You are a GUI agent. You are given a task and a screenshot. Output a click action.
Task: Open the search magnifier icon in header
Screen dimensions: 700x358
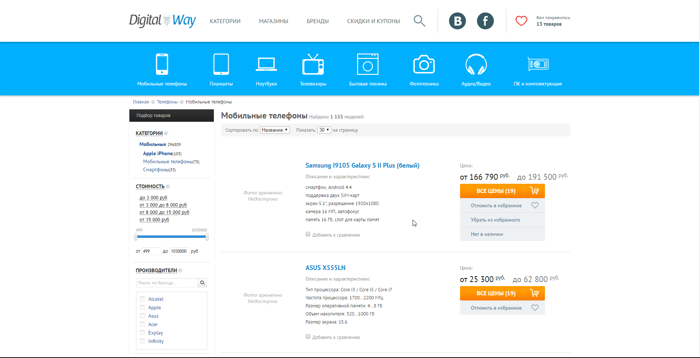pos(419,21)
